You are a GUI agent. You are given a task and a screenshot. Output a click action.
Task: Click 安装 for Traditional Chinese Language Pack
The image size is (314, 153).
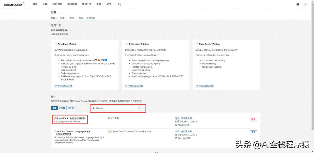253,132
